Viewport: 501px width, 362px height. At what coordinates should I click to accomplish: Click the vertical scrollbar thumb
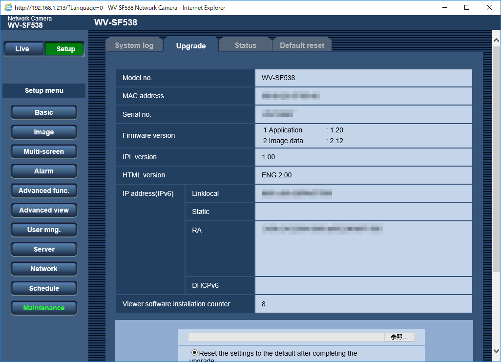pos(496,159)
